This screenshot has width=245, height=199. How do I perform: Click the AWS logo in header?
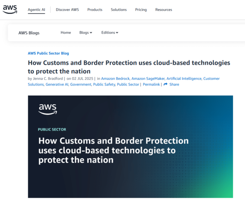(10, 9)
